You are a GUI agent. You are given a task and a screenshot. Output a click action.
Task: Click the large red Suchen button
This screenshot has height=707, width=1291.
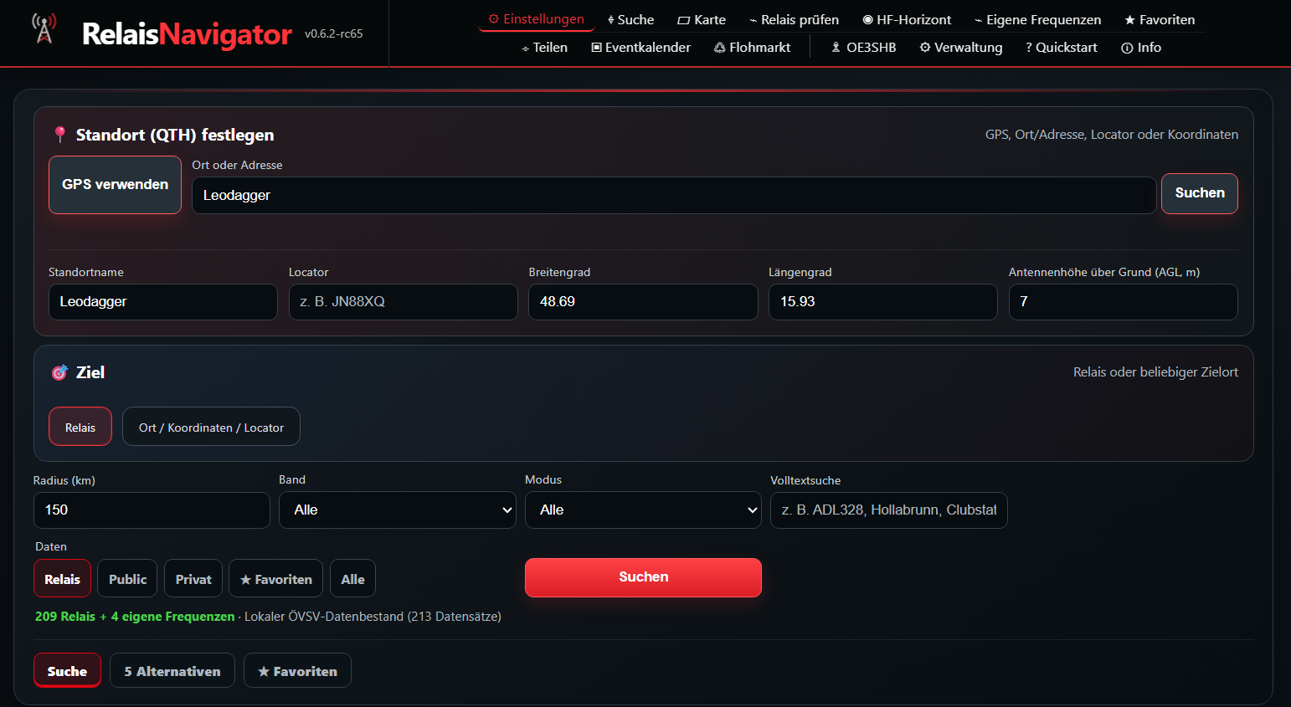[x=643, y=577]
